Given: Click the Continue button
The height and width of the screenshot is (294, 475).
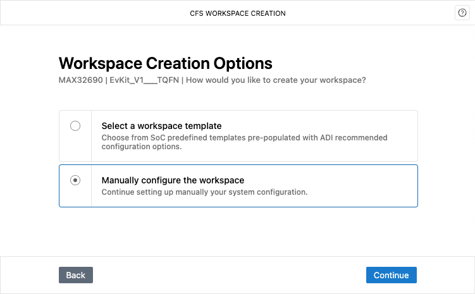Looking at the screenshot, I should click(x=391, y=275).
